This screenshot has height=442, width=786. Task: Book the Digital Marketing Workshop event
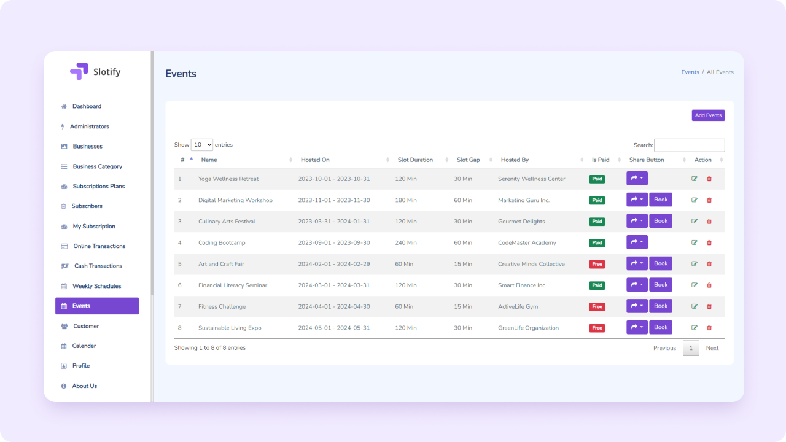[661, 200]
